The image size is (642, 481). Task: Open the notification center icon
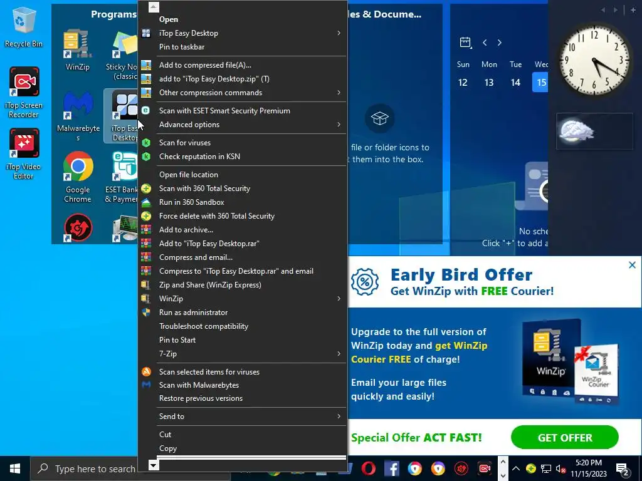tap(623, 469)
